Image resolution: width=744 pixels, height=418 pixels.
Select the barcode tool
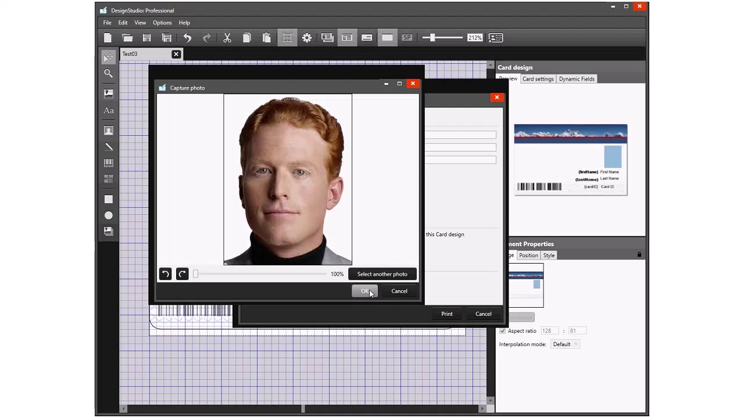coord(109,163)
